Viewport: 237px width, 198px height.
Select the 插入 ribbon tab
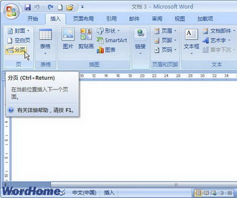[x=55, y=19]
